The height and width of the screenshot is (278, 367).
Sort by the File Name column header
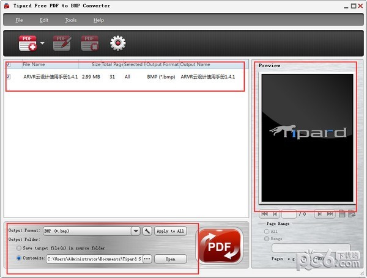50,64
